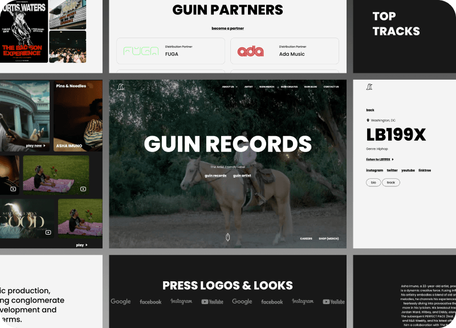This screenshot has height=328, width=456.
Task: Click the second Google press logo
Action: pos(242,302)
